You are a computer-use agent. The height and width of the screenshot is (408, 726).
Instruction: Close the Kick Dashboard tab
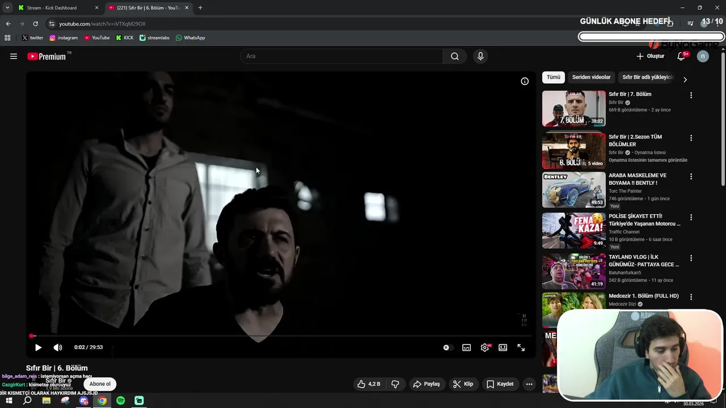coord(96,8)
